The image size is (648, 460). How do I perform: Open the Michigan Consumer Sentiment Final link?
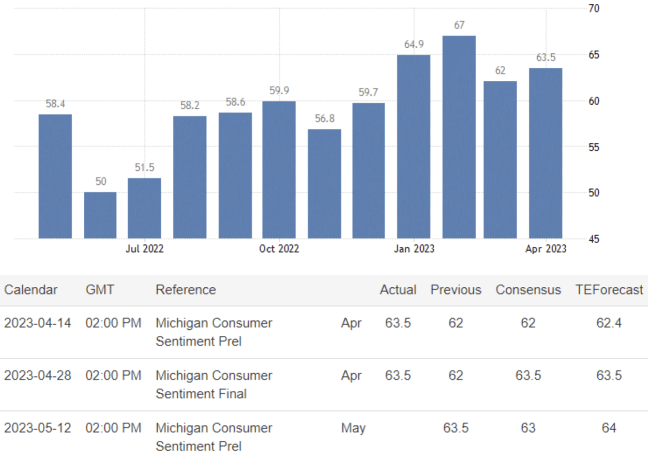pos(213,384)
